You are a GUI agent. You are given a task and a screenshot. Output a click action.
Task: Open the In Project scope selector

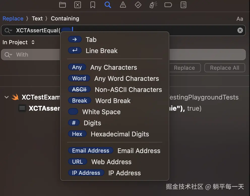[x=18, y=42]
